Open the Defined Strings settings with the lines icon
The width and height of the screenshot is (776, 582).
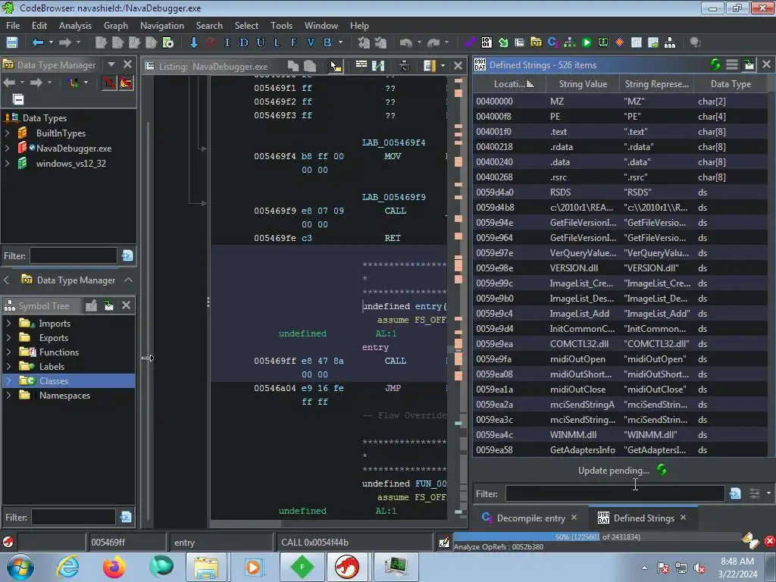point(732,64)
